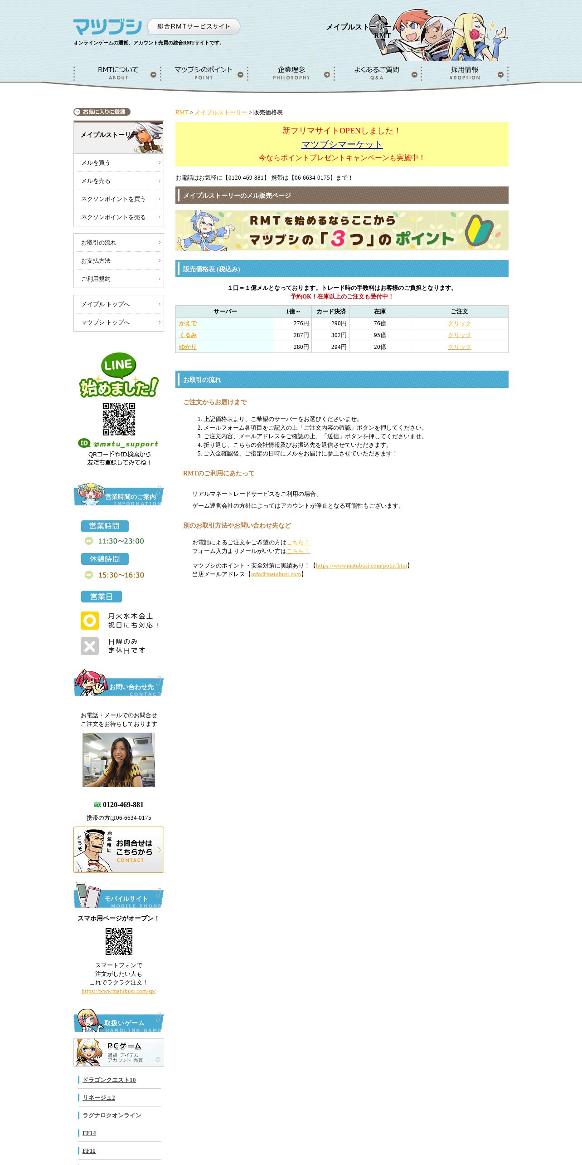Image resolution: width=582 pixels, height=1165 pixels.
Task: Click the かえで server link
Action: [188, 323]
